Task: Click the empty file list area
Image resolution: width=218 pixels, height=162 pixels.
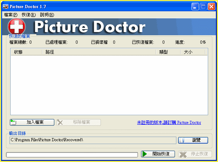Action: point(109,85)
